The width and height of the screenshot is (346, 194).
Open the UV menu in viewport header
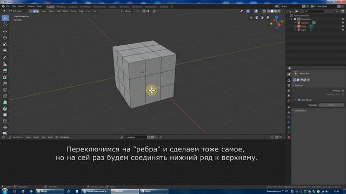[x=95, y=11]
